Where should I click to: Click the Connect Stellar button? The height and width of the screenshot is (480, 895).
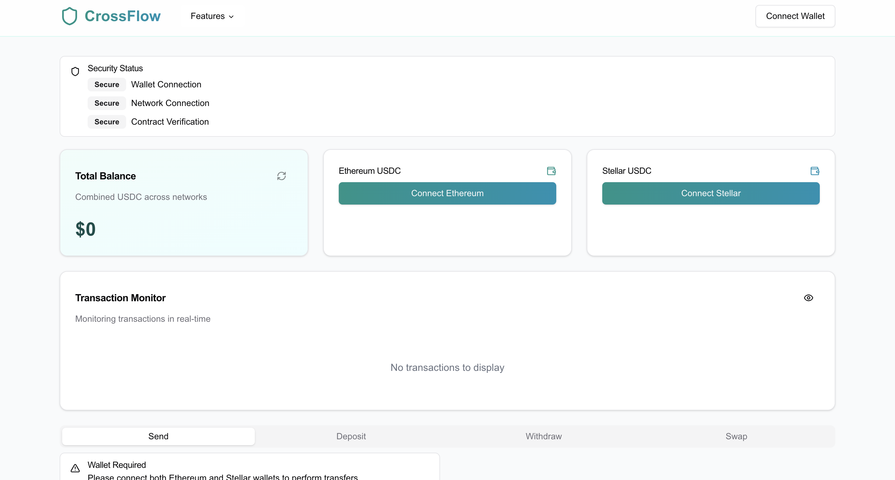(710, 193)
